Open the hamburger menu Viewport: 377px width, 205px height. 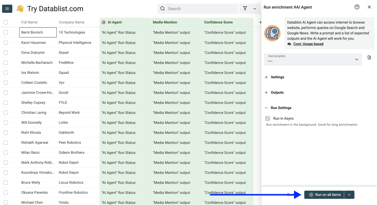tap(7, 8)
